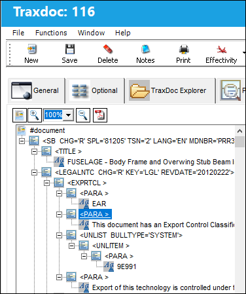Select the '<UNLITEM >' tree row
This screenshot has width=246, height=294.
(x=111, y=246)
